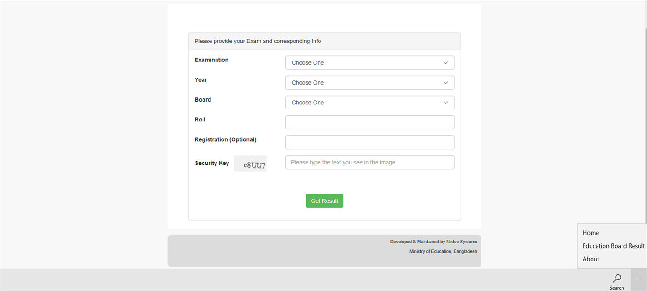The width and height of the screenshot is (647, 291).
Task: Click the Security Key label
Action: point(212,163)
